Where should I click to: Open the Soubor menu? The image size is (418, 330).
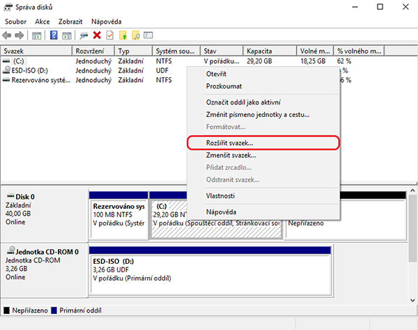pos(15,22)
